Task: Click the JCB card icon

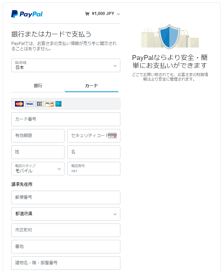Action: pos(39,104)
